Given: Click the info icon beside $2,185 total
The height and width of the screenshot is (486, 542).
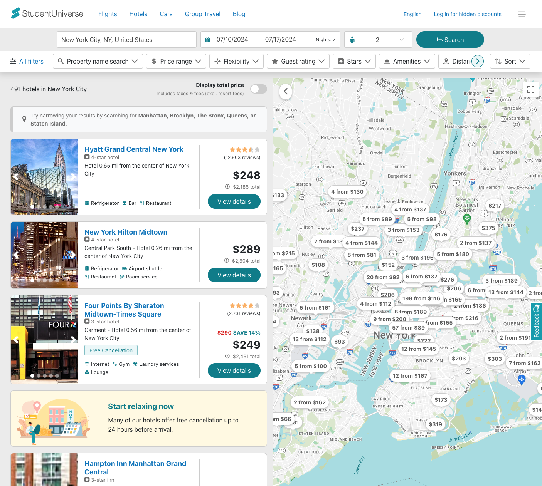Looking at the screenshot, I should [227, 187].
